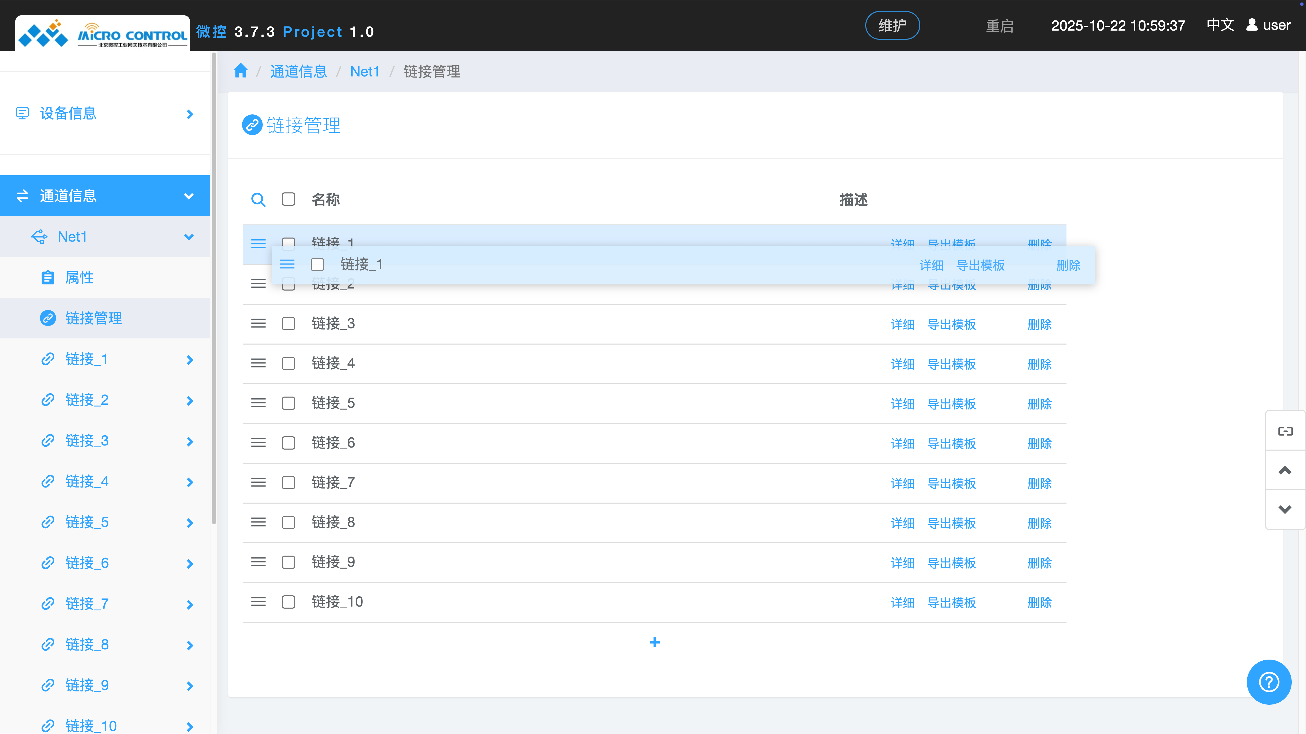Click the blue plus icon to add link
Screen dimensions: 1306x734
pyautogui.click(x=655, y=642)
